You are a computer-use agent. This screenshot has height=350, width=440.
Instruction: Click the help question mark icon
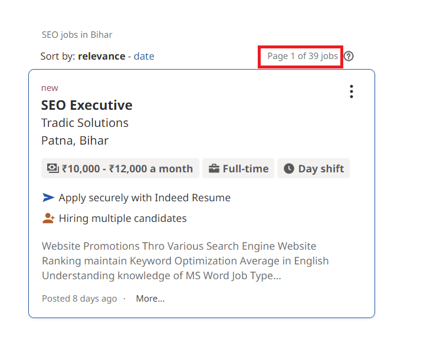pos(349,56)
